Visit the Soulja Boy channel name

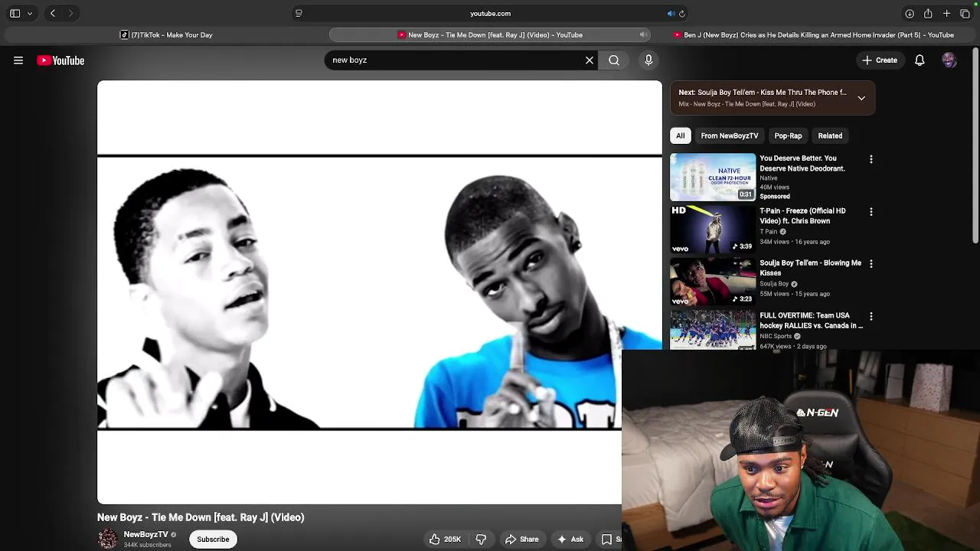[x=774, y=283]
